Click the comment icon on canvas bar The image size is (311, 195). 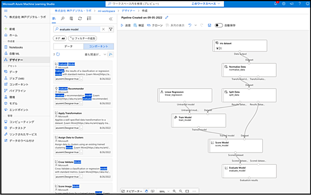pyautogui.click(x=152, y=191)
